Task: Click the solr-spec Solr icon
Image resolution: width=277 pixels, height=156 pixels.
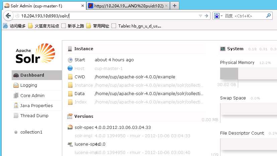Action: click(70, 127)
